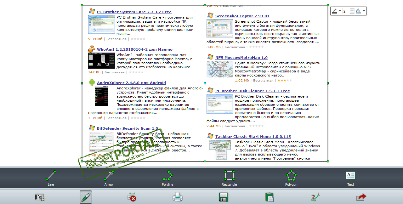Click the top-right green selection handle
The width and height of the screenshot is (403, 204).
(x=328, y=5)
